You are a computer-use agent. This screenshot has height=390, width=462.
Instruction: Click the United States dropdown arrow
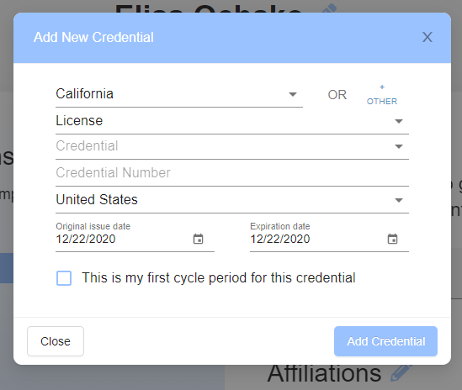click(x=399, y=200)
